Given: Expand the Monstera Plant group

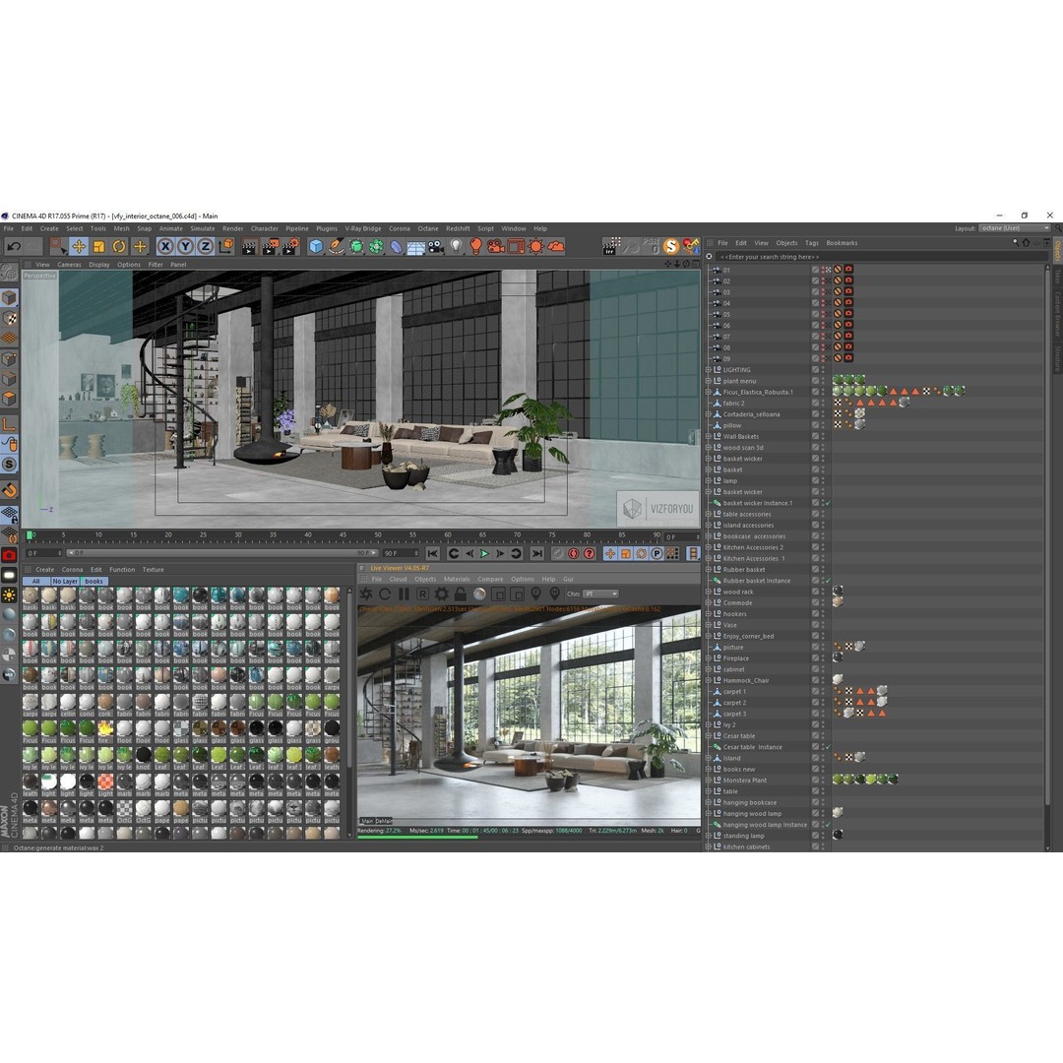Looking at the screenshot, I should (x=709, y=781).
